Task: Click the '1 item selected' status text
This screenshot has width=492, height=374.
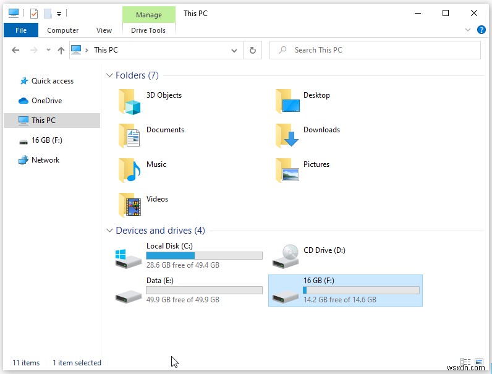Action: point(77,363)
